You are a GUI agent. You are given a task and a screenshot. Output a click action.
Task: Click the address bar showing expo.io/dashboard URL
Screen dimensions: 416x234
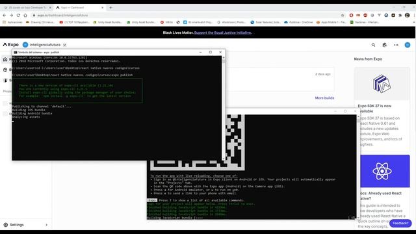186,16
